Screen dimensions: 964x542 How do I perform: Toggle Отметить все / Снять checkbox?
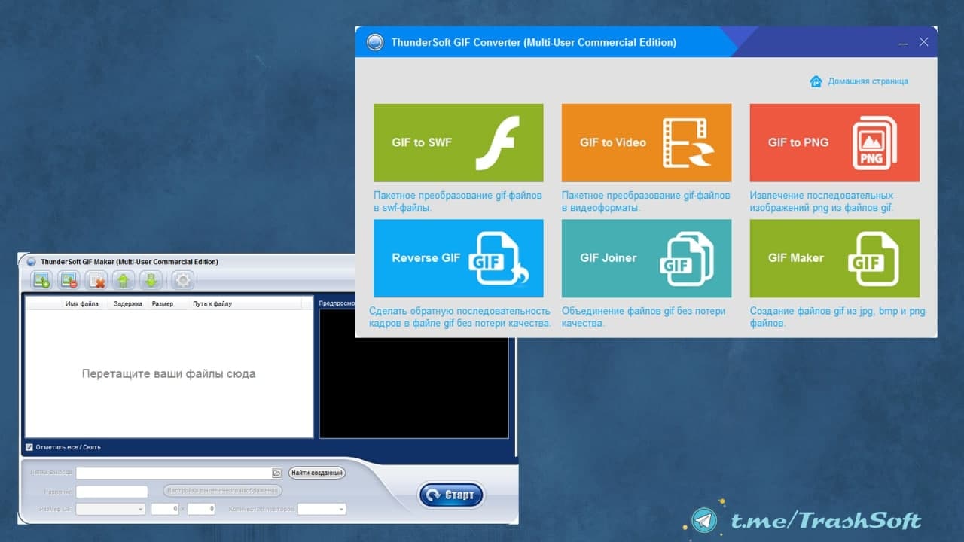[29, 447]
